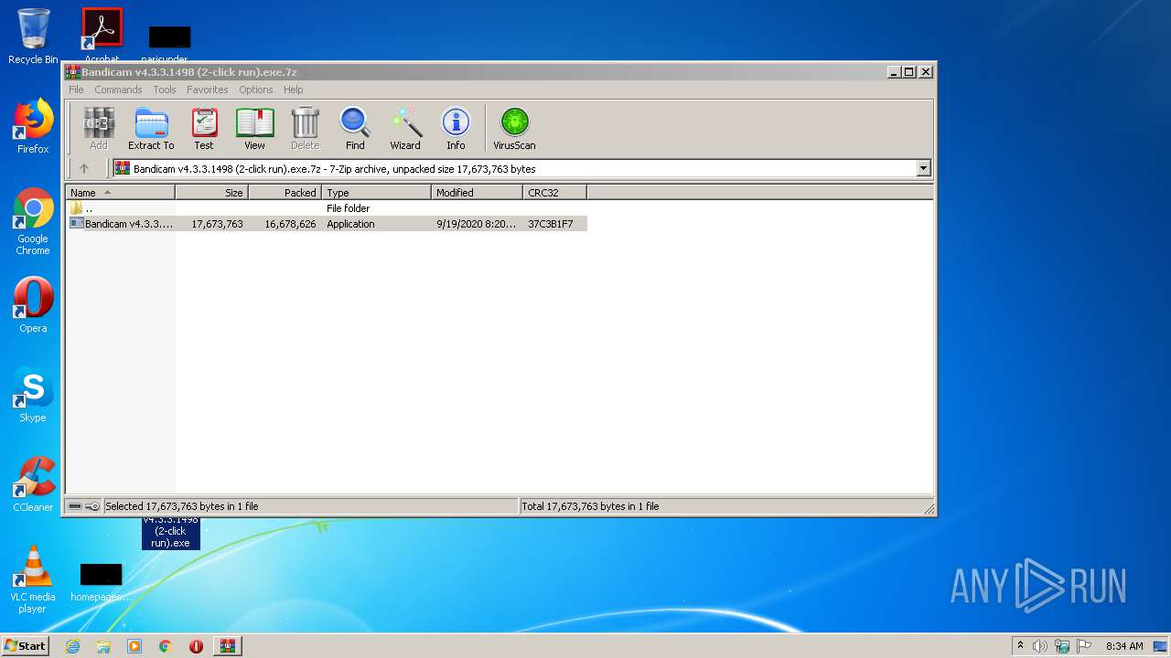Sort by the Name column header
The width and height of the screenshot is (1171, 658).
pyautogui.click(x=120, y=193)
